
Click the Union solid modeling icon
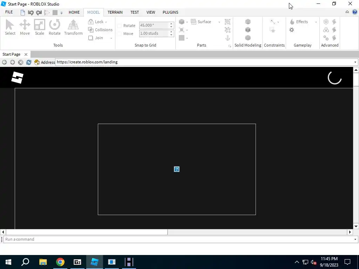click(x=248, y=22)
